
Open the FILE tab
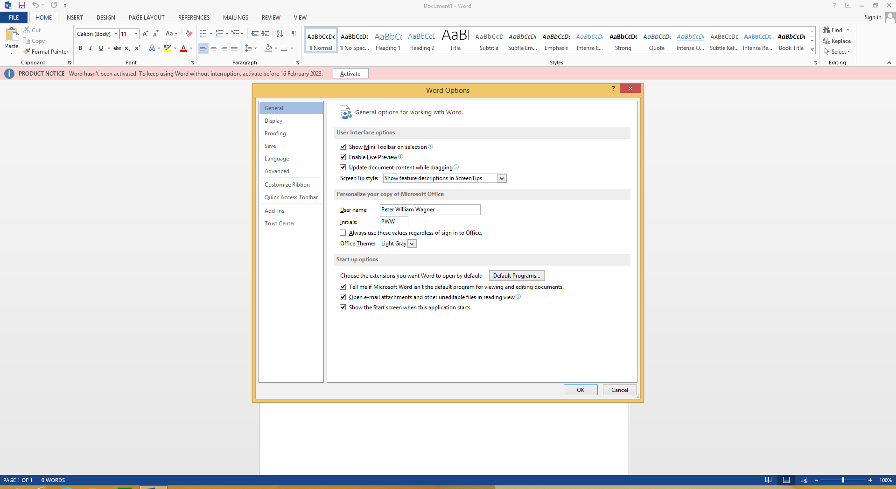pos(14,18)
